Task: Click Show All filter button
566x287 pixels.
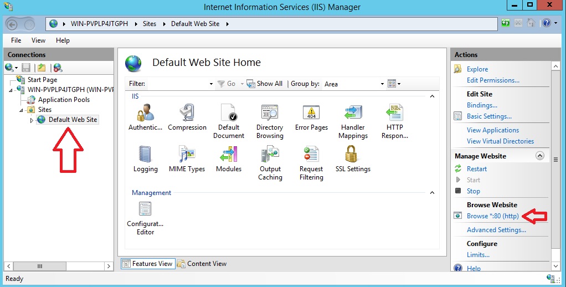Action: click(265, 84)
